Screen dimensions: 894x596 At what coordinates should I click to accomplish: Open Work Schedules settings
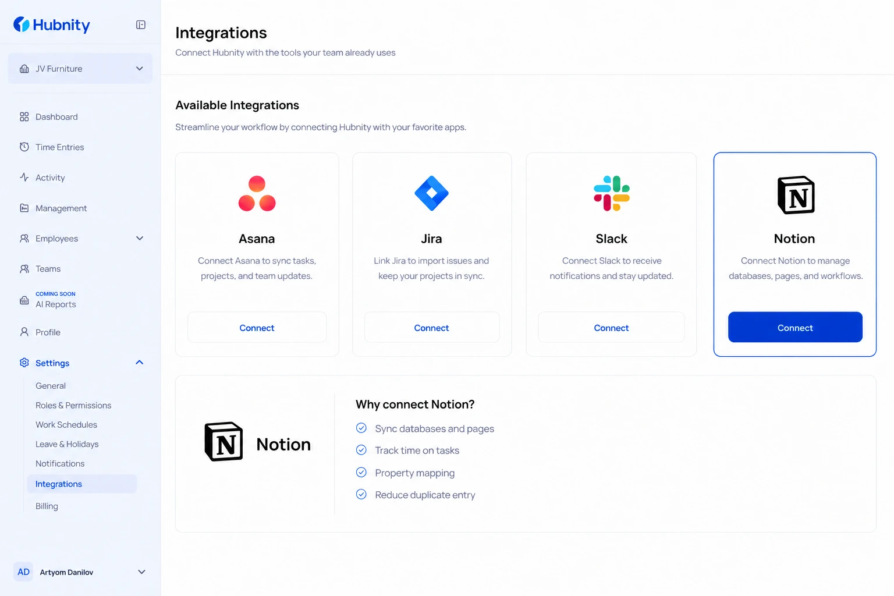tap(66, 425)
